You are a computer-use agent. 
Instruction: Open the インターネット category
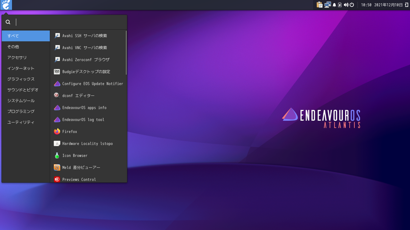pyautogui.click(x=26, y=68)
